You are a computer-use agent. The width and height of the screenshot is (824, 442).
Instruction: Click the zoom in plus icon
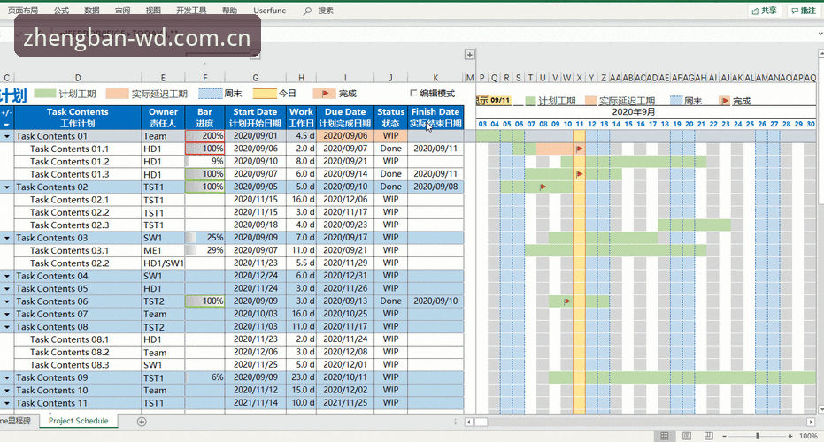(789, 436)
